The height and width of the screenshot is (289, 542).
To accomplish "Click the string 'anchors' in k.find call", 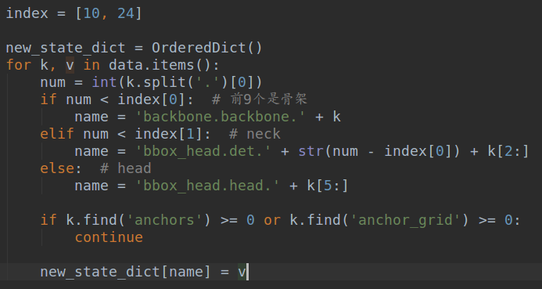I will click(x=164, y=220).
